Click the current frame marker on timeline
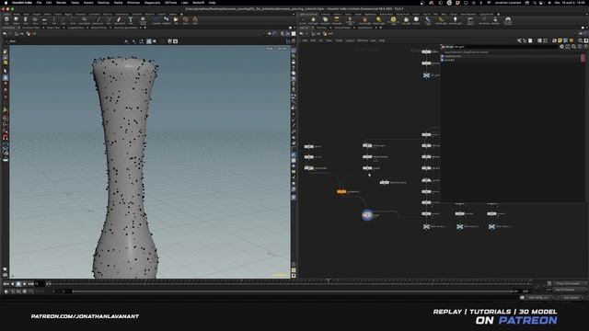Viewport: 589px width, 331px height. 328,280
